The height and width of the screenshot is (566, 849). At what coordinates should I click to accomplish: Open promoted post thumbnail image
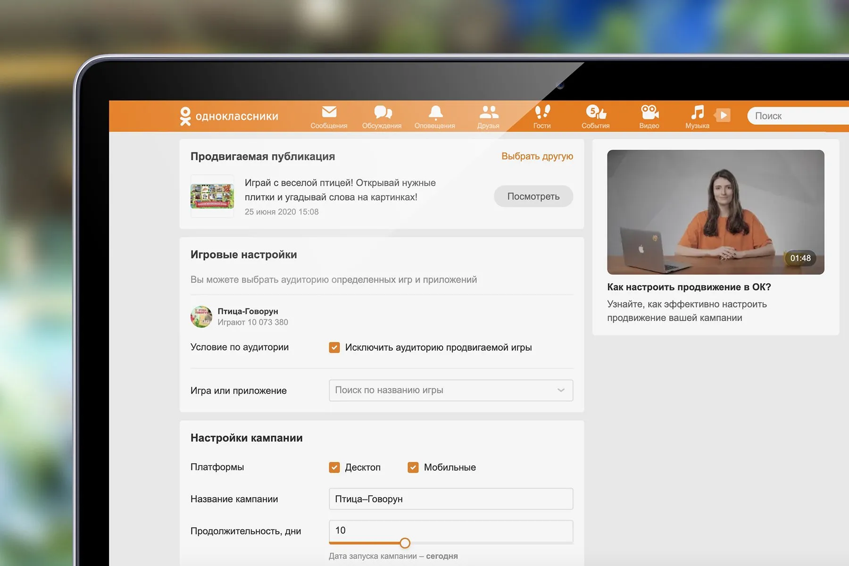pos(212,196)
